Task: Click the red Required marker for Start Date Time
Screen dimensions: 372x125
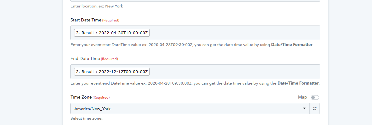Action: (111, 21)
